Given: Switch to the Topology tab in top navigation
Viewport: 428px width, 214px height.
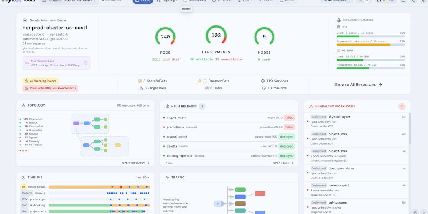Looking at the screenshot, I should point(167,1).
